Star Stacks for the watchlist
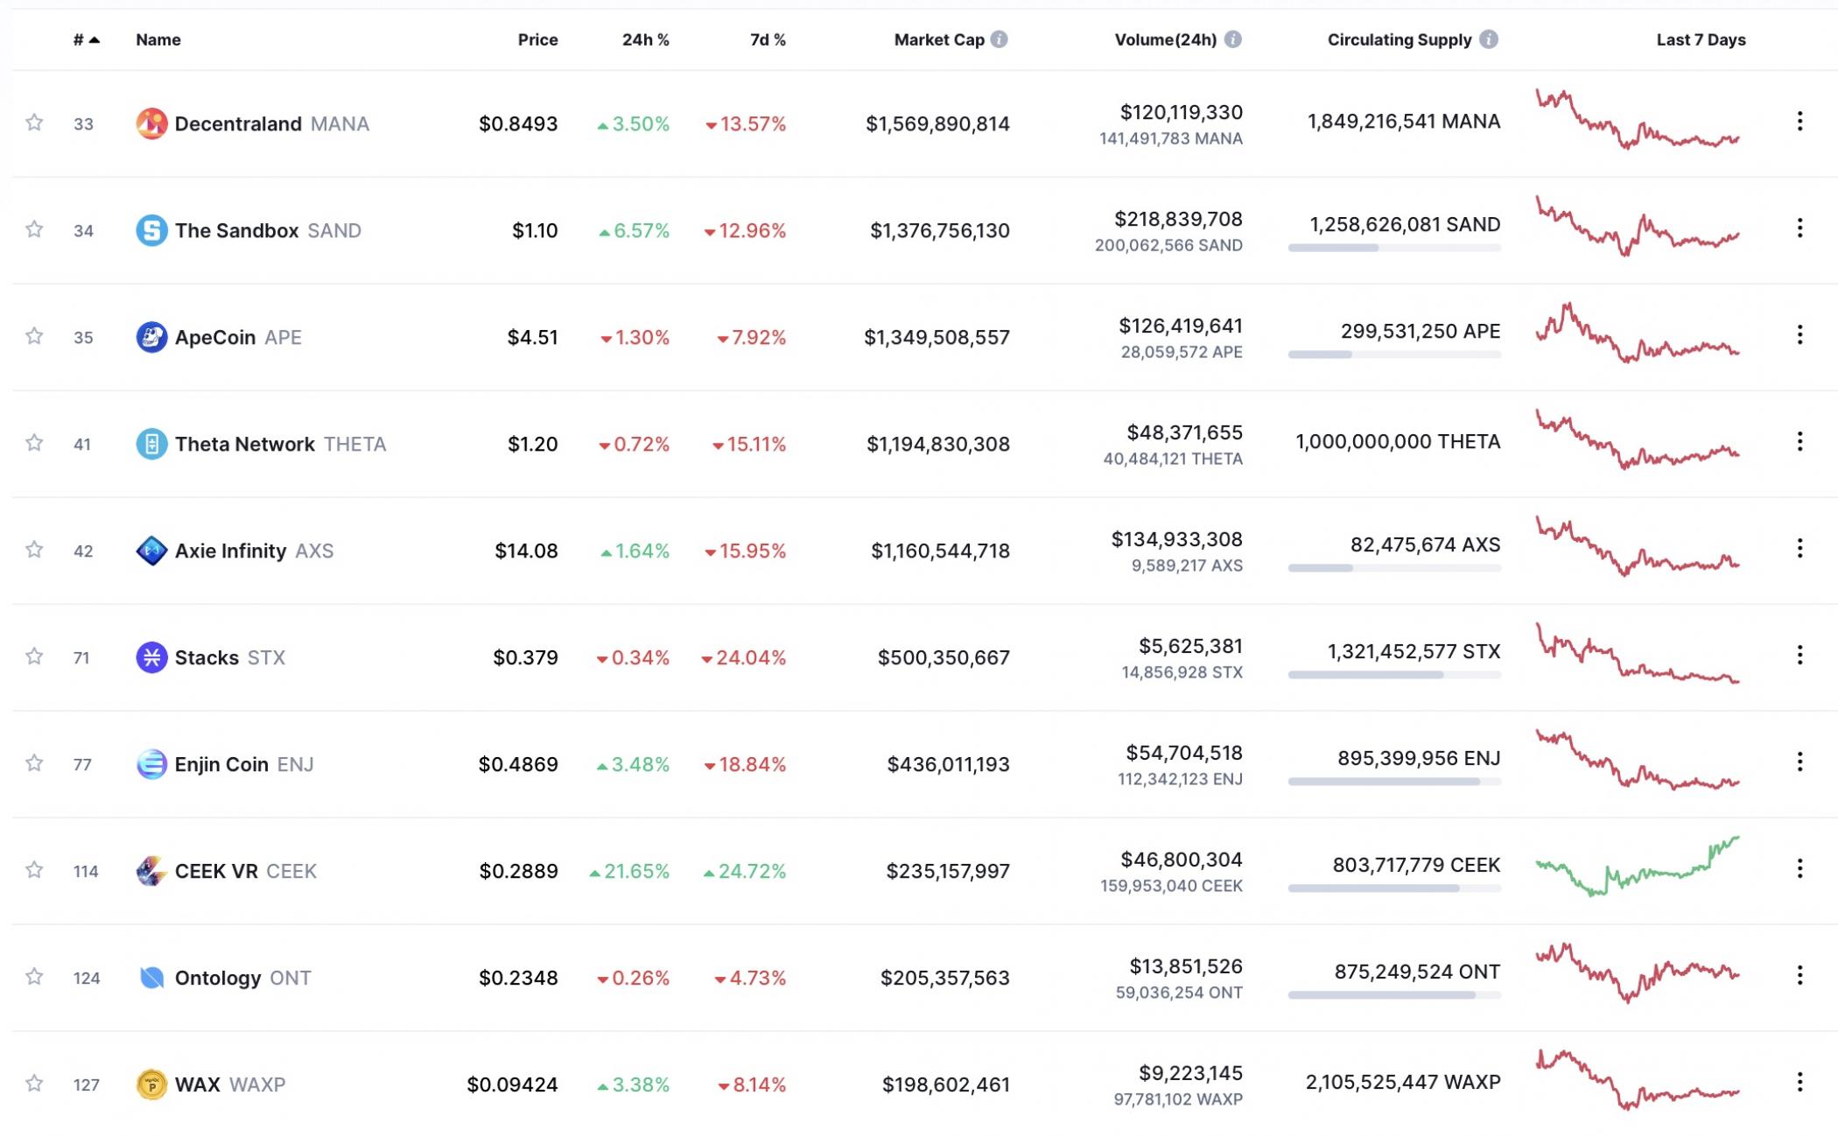The width and height of the screenshot is (1838, 1137). coord(34,656)
